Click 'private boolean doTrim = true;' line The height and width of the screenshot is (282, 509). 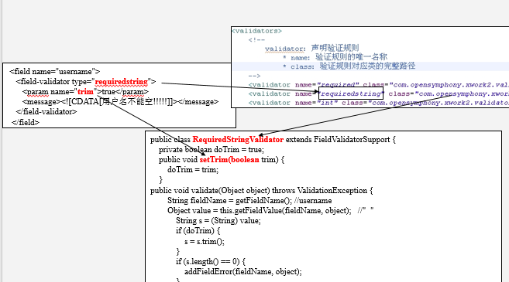(212, 150)
